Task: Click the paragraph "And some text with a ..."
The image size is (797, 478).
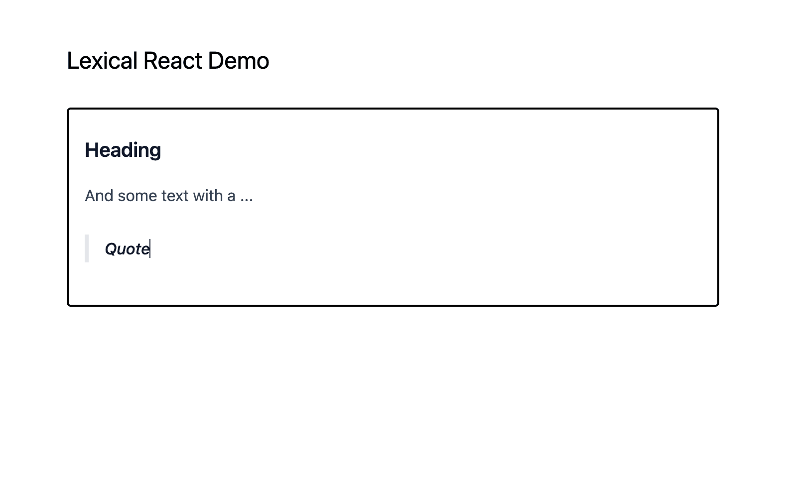Action: coord(169,195)
